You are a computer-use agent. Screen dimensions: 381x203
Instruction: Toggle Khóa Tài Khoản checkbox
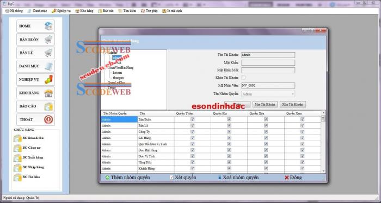pyautogui.click(x=243, y=78)
